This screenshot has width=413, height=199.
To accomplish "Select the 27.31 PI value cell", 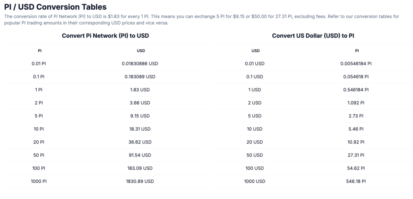I will pyautogui.click(x=356, y=155).
